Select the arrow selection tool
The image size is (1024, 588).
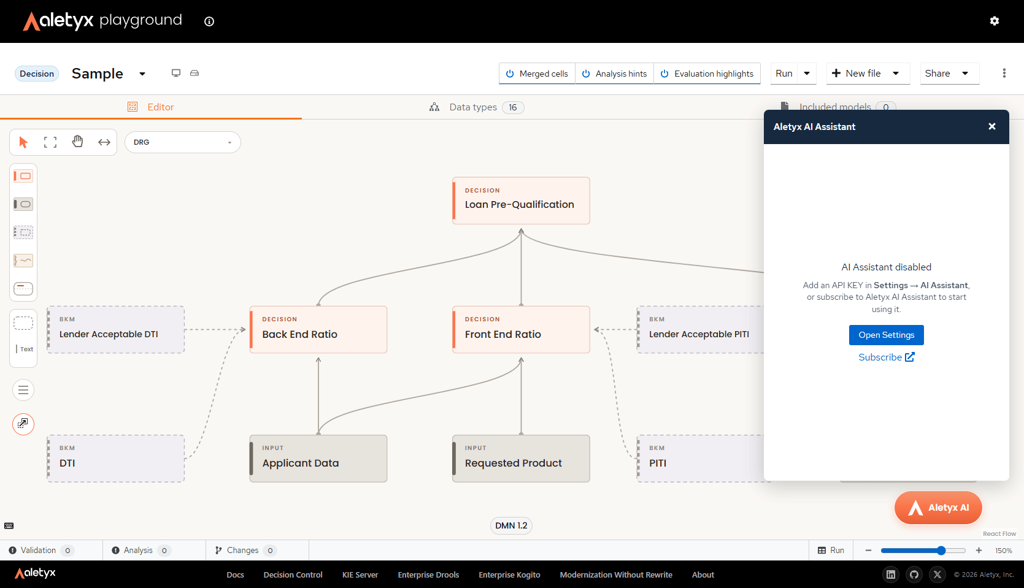tap(23, 142)
